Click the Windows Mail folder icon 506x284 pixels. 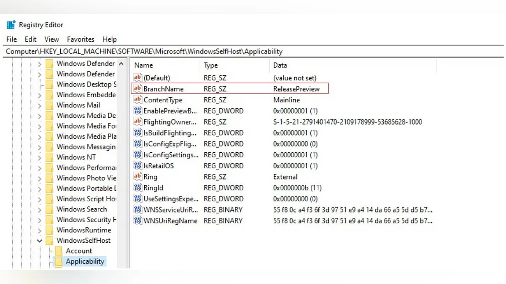pos(49,105)
